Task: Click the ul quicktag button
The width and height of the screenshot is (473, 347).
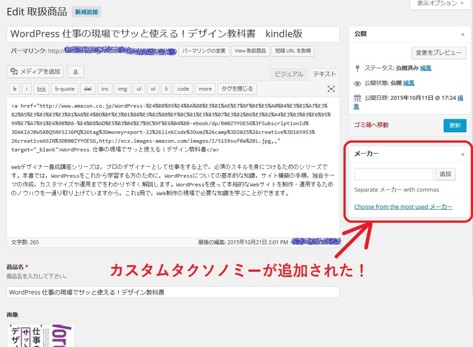Action: coord(139,89)
